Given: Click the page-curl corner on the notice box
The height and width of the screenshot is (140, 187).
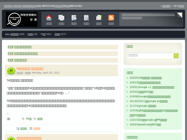Looking at the screenshot, I should tap(180, 15).
